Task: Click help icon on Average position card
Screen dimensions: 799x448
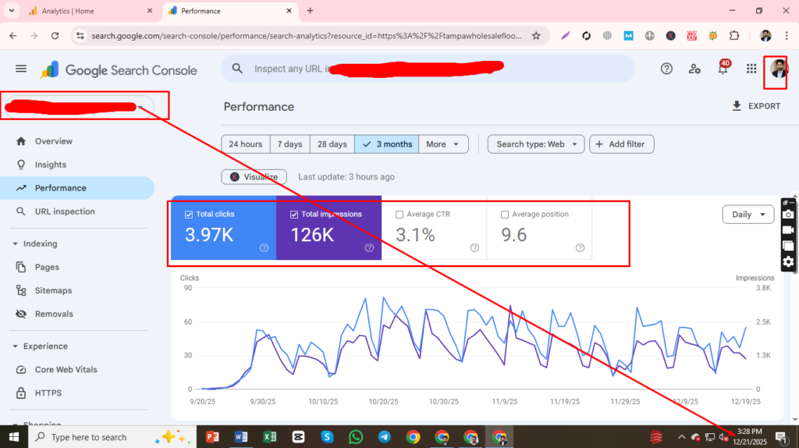Action: tap(580, 247)
